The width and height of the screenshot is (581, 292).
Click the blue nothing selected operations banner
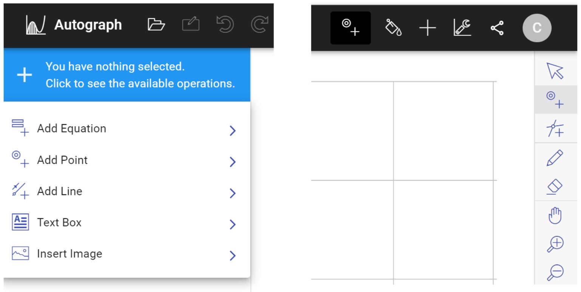[x=127, y=75]
